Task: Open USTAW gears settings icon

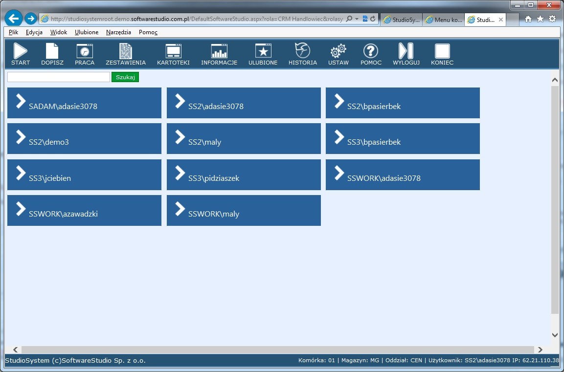Action: click(x=338, y=51)
